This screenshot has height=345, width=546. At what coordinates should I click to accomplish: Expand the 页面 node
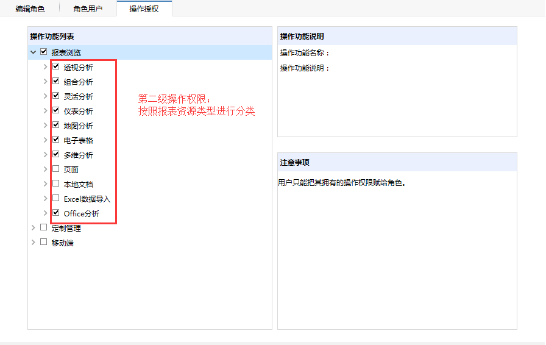pyautogui.click(x=45, y=169)
